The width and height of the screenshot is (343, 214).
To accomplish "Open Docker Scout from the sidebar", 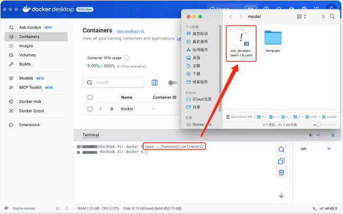I will 31,111.
